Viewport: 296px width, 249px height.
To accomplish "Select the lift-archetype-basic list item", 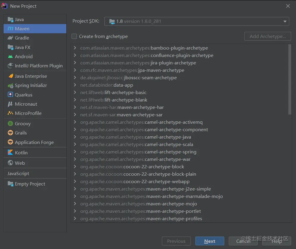I will (125, 93).
